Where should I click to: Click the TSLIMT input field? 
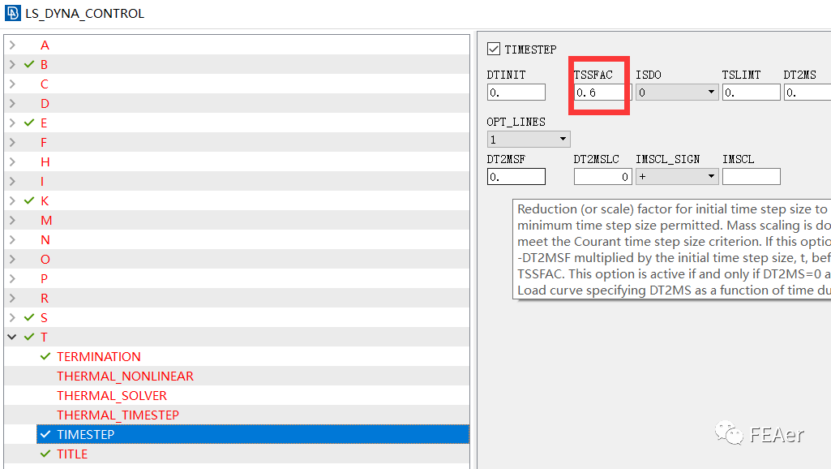tap(751, 93)
